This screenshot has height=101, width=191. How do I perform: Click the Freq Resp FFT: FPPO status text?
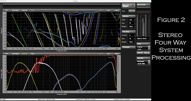coord(85,99)
